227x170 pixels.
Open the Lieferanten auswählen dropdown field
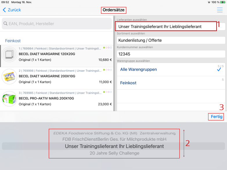click(x=166, y=26)
